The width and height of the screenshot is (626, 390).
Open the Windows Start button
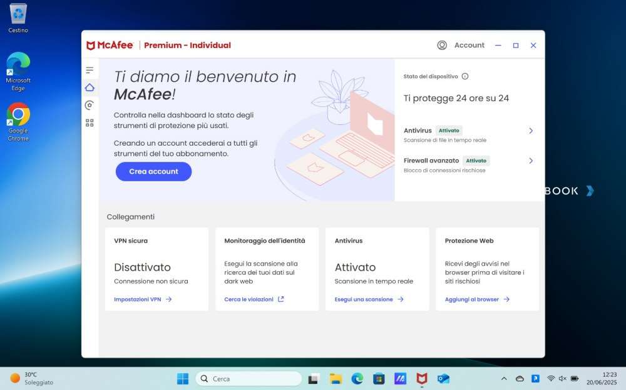(x=183, y=378)
